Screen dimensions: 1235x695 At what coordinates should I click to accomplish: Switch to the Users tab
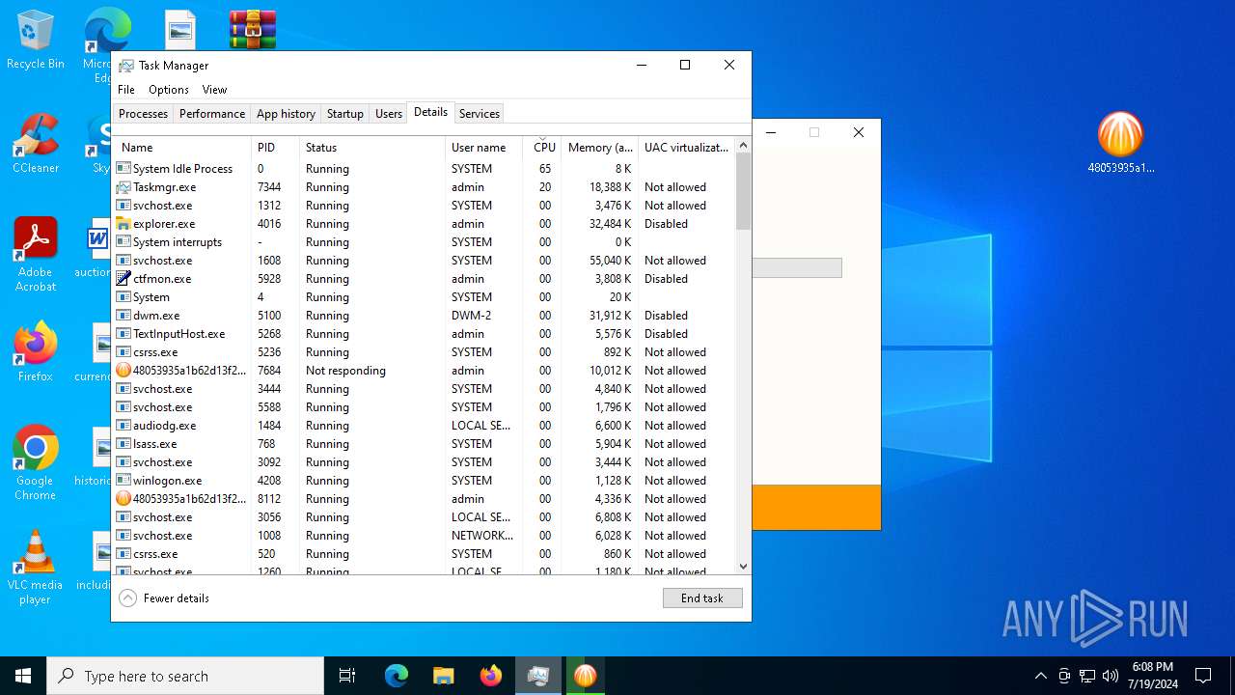pos(389,114)
